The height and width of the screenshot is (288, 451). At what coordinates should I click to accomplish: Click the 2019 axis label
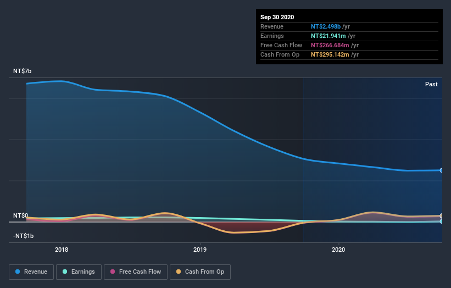(200, 250)
